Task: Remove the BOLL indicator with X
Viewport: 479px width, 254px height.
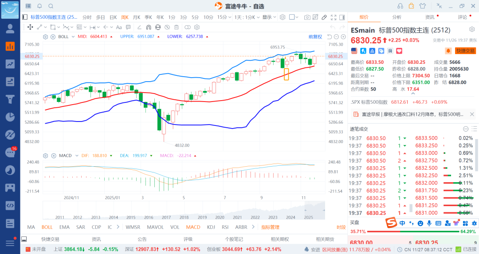Action: [x=53, y=37]
